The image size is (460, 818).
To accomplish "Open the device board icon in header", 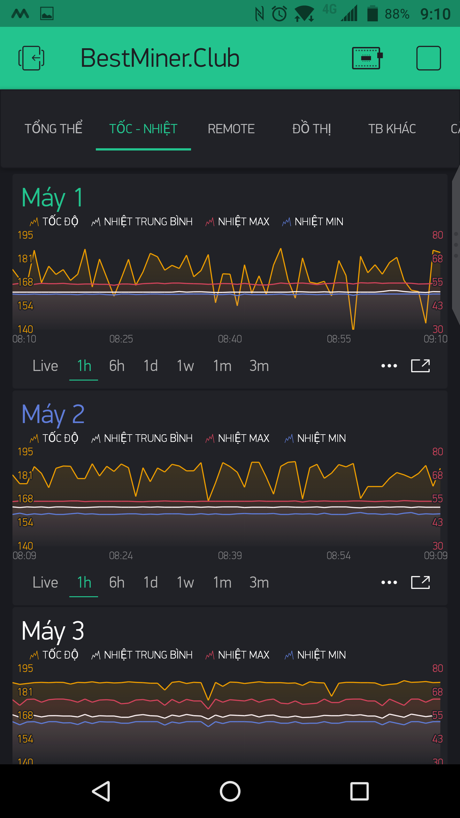I will tap(367, 58).
